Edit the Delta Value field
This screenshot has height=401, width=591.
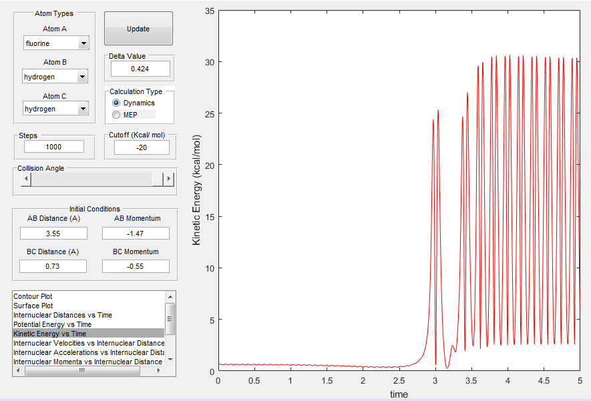(140, 69)
